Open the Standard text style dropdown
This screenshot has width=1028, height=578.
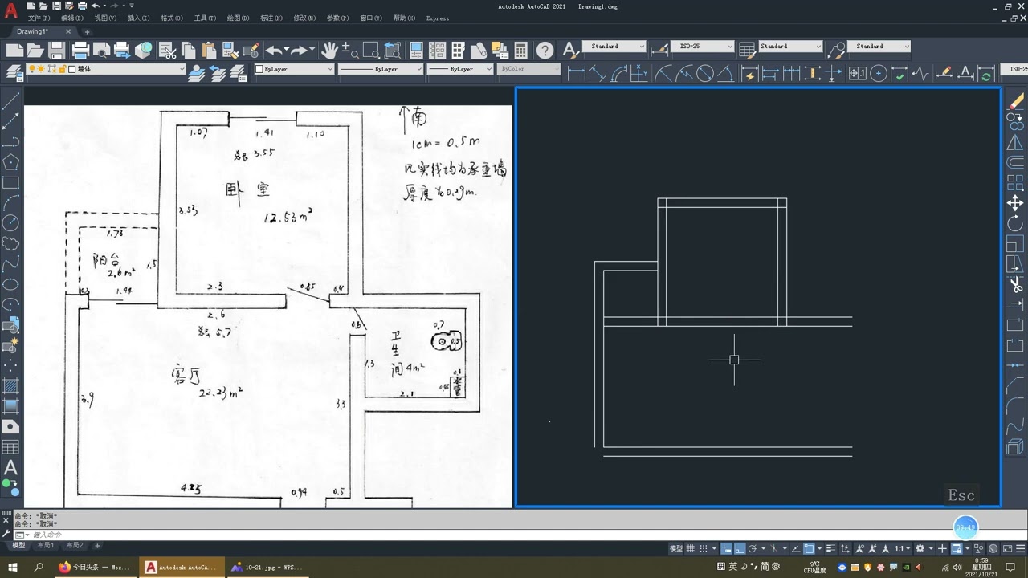(642, 47)
